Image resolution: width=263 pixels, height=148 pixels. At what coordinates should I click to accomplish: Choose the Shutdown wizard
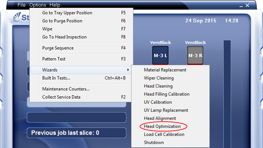(x=154, y=143)
